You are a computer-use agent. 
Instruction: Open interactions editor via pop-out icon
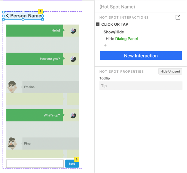pyautogui.click(x=178, y=17)
